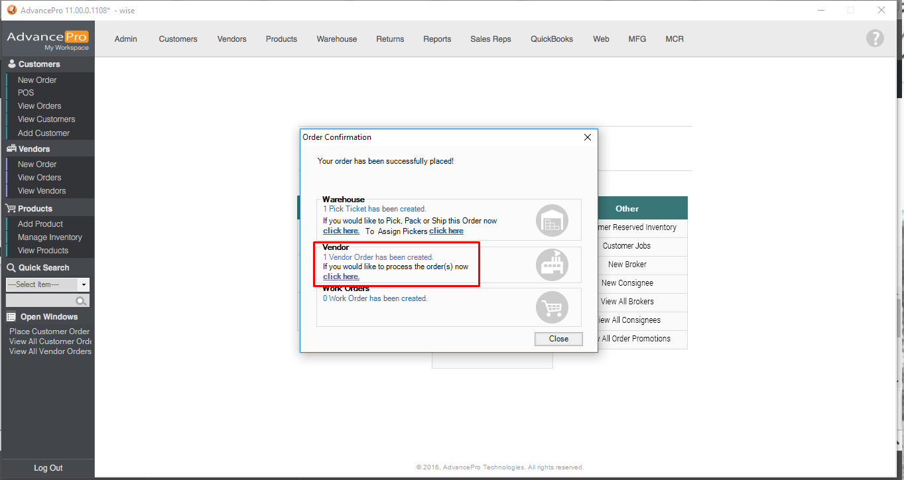Click into the Quick Search text field
The width and height of the screenshot is (904, 480).
40,301
